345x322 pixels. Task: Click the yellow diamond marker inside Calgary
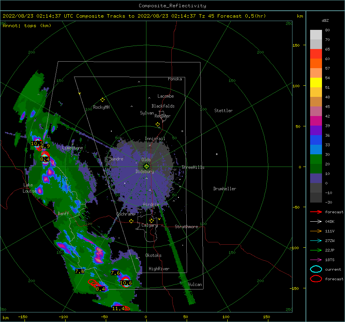point(151,221)
